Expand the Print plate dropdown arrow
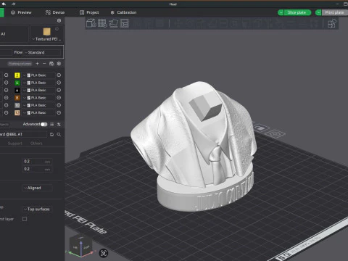This screenshot has height=261, width=348. [318, 12]
